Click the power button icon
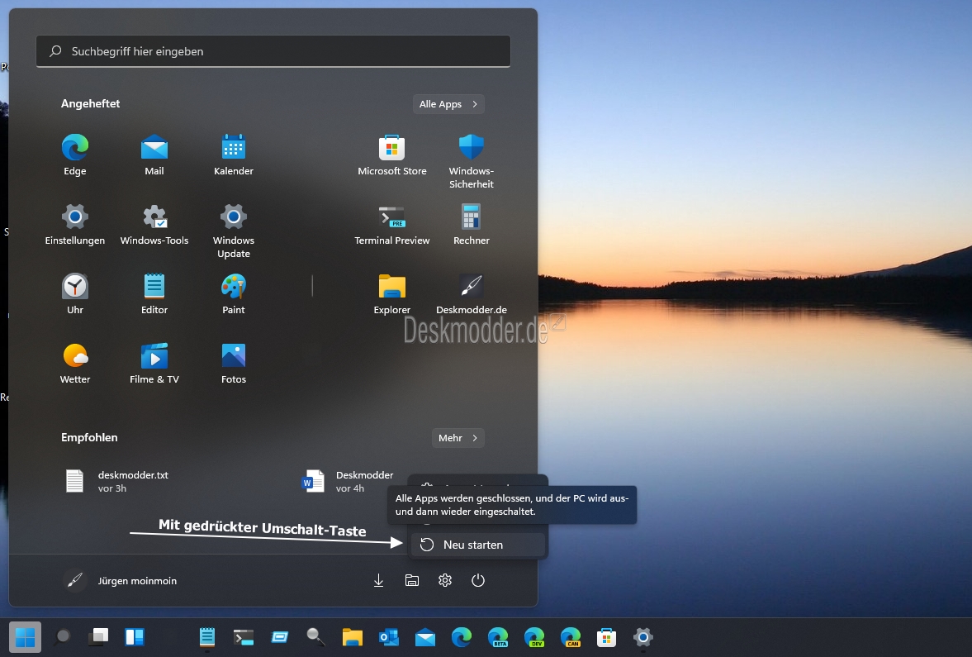Image resolution: width=972 pixels, height=657 pixels. pyautogui.click(x=478, y=581)
